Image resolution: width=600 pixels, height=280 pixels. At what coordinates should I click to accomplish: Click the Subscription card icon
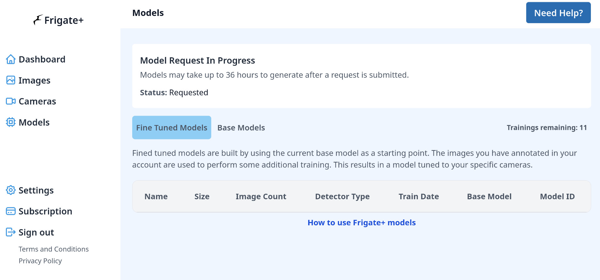click(11, 211)
